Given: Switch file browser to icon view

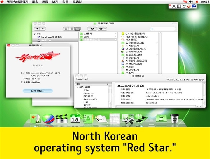Looking at the screenshot, I should tap(66, 28).
